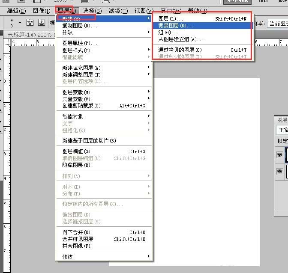Choose 图层(L)... in the New submenu

[202, 19]
